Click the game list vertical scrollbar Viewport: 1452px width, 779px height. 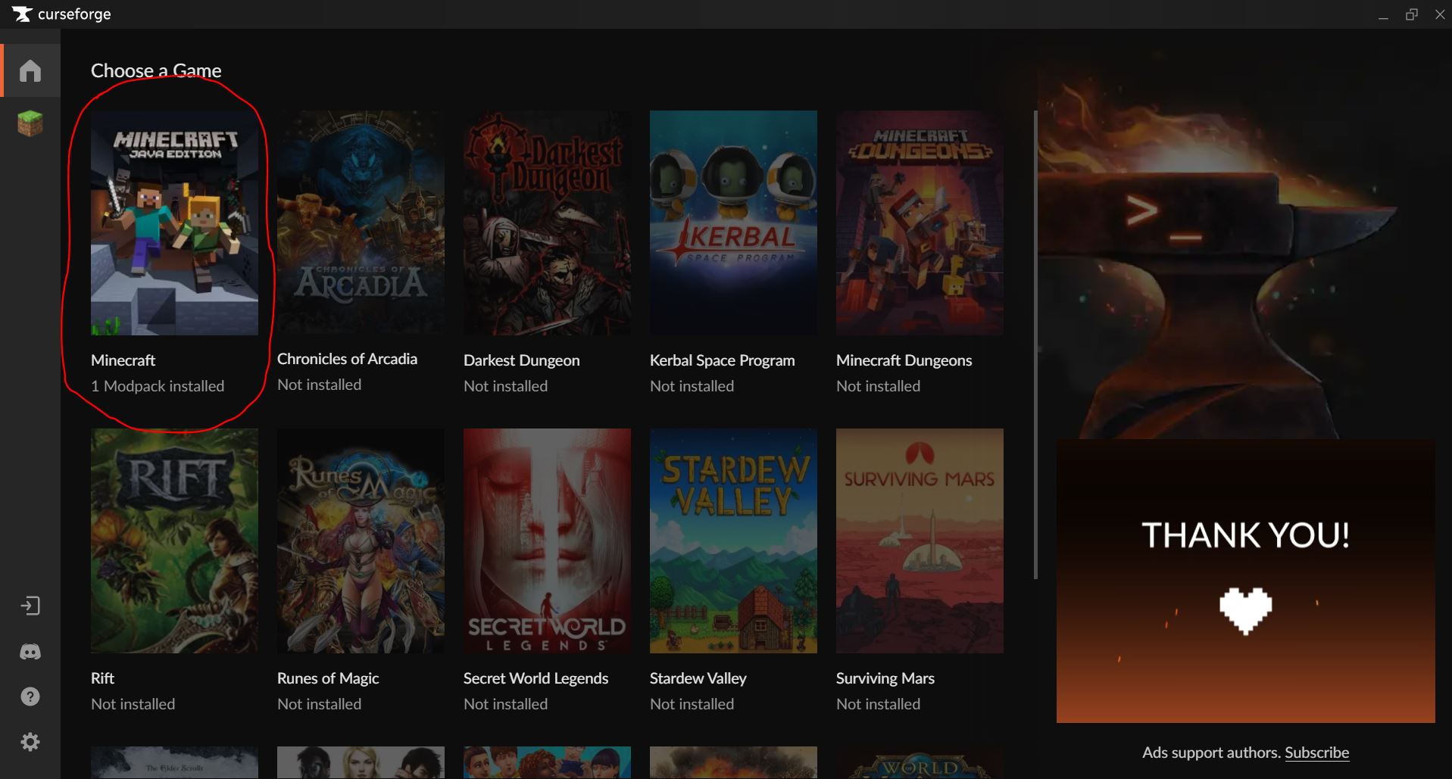pos(1035,344)
